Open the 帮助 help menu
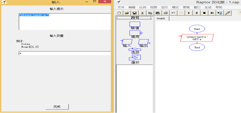 tap(219, 7)
